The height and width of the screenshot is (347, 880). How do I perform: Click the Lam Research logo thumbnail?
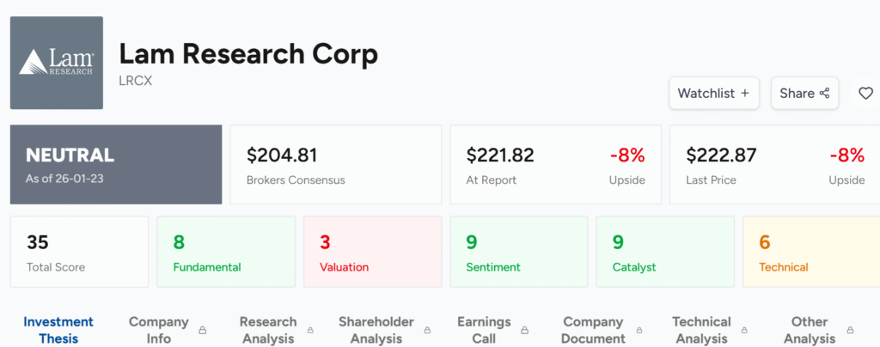[57, 63]
